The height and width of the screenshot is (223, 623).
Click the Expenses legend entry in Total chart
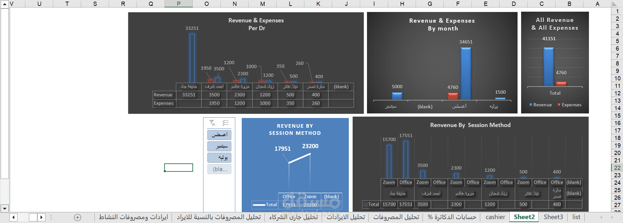pos(569,105)
